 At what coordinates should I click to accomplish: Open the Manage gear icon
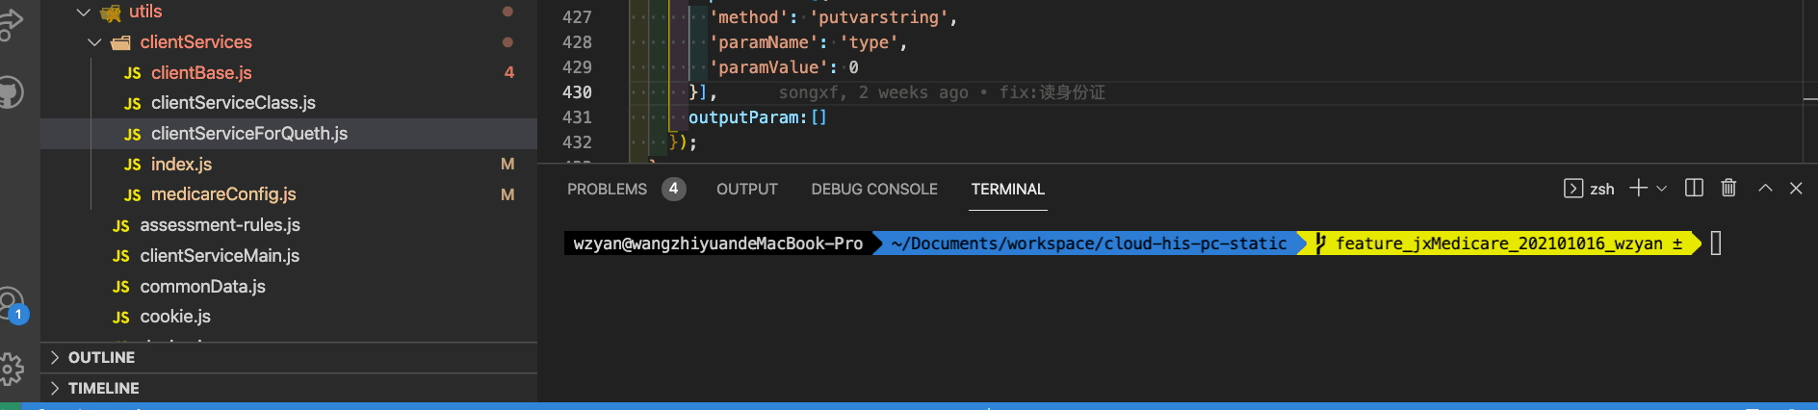12,368
